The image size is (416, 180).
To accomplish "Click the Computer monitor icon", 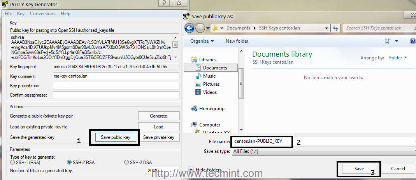I will point(194,125).
